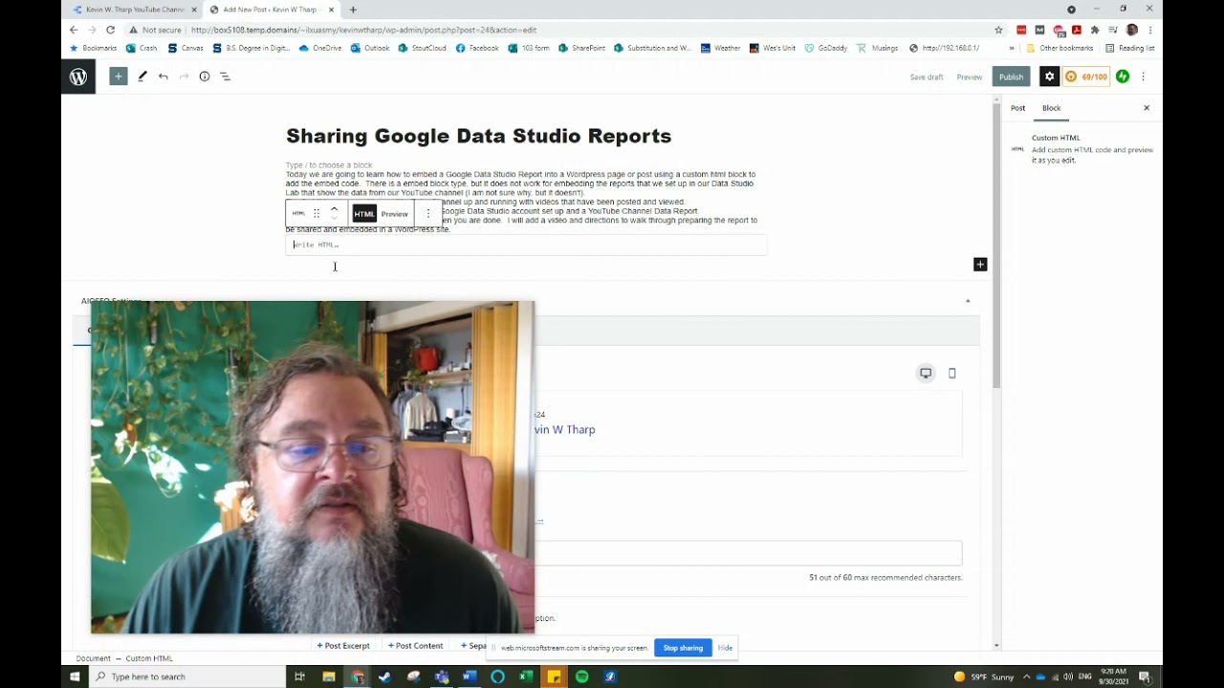Open the AIOSEO 69/100 score
This screenshot has width=1224, height=688.
coord(1086,76)
